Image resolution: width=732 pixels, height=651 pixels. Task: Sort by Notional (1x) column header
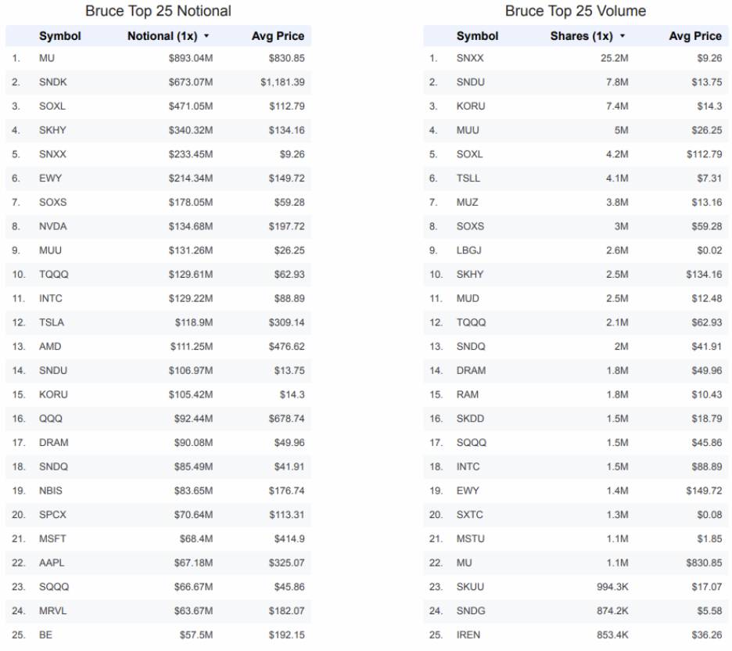(x=163, y=36)
